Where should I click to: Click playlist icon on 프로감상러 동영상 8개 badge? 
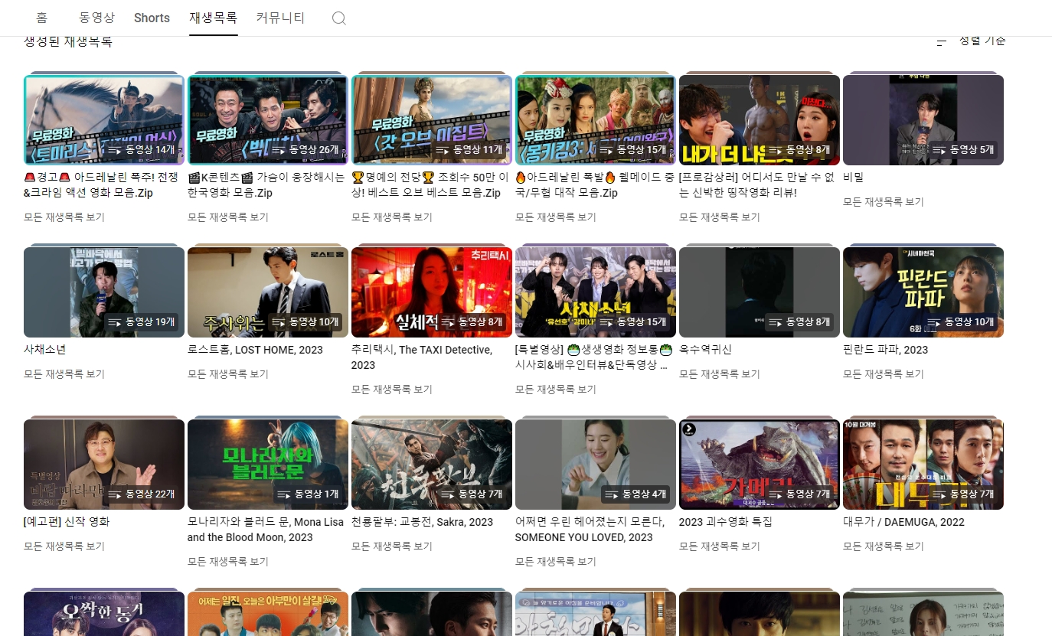(775, 150)
